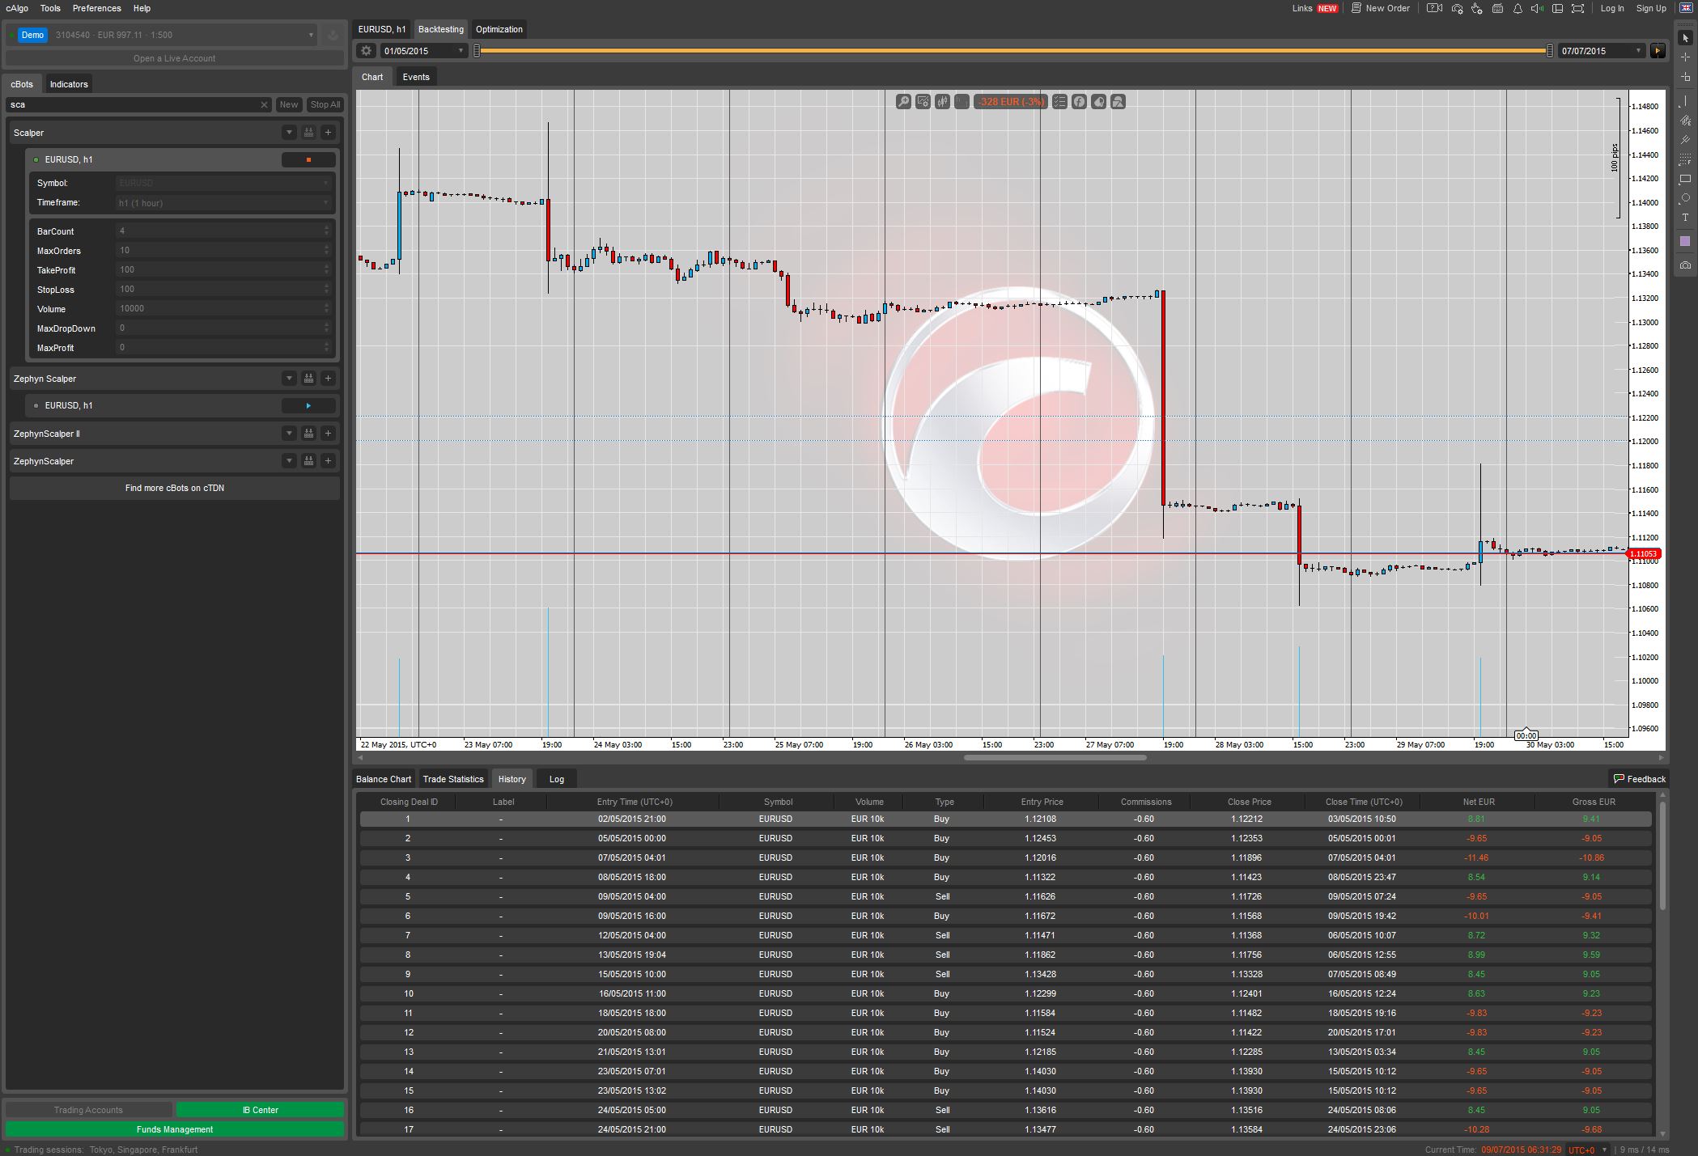Select the text annotation tool
1698x1156 pixels.
(1686, 218)
